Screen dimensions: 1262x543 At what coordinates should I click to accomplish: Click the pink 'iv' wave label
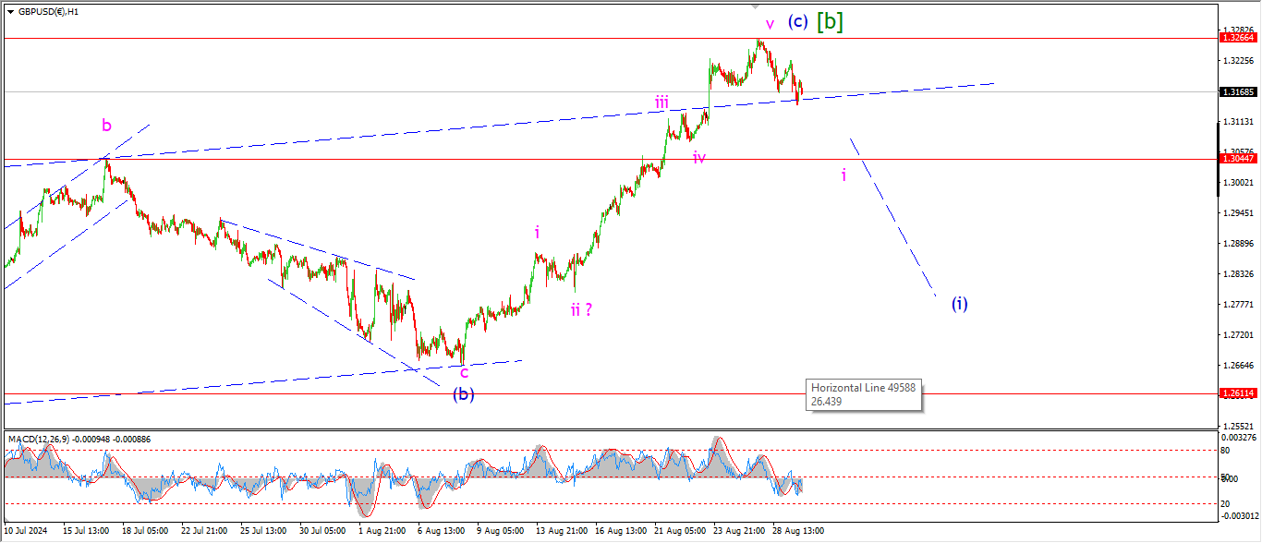(x=699, y=158)
